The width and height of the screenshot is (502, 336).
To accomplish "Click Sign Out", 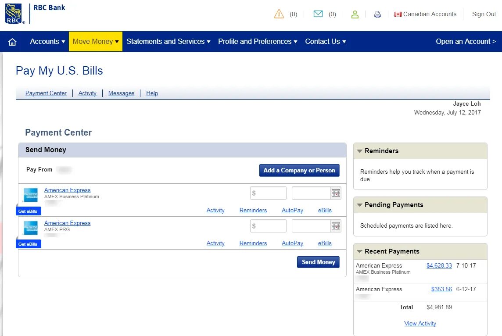I will pyautogui.click(x=484, y=14).
